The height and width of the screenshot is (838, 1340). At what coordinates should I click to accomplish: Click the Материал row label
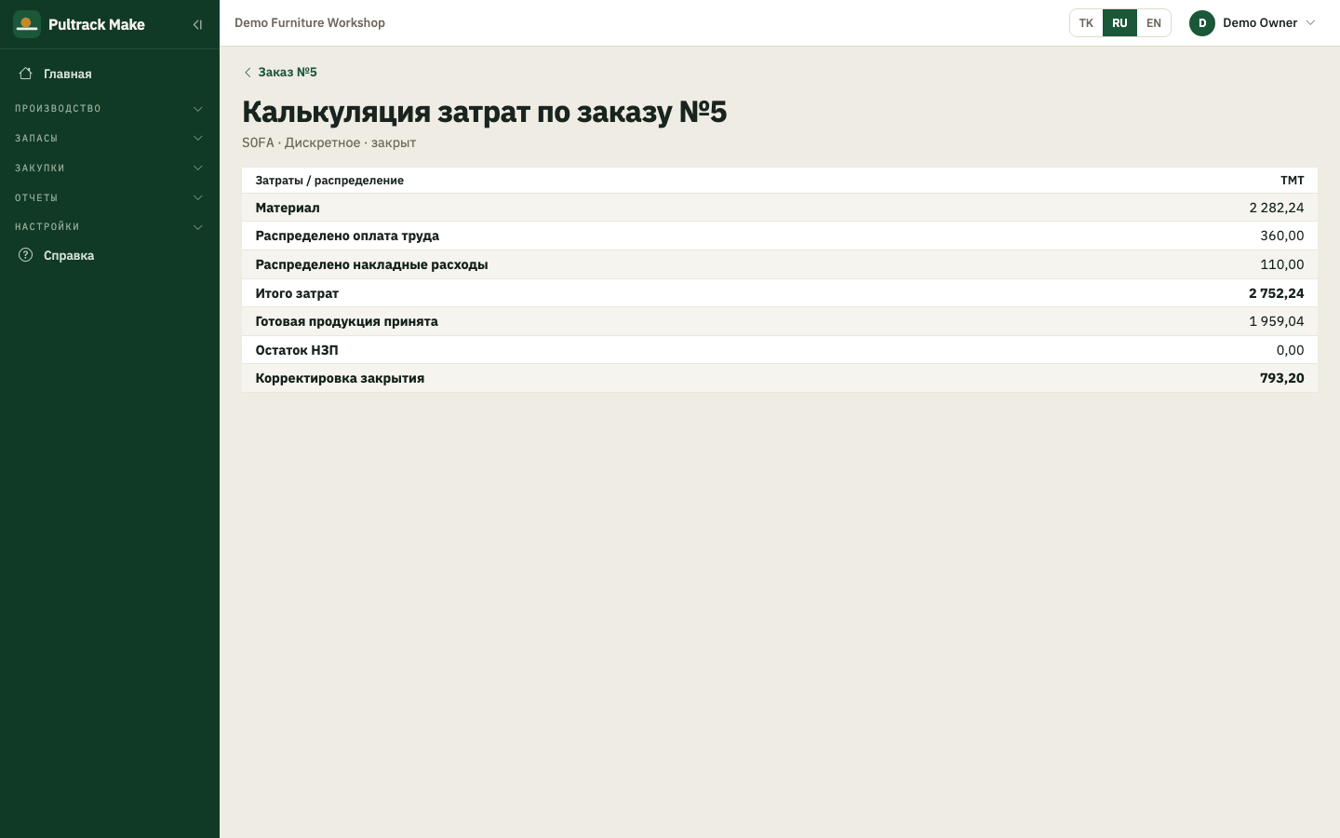(x=288, y=208)
